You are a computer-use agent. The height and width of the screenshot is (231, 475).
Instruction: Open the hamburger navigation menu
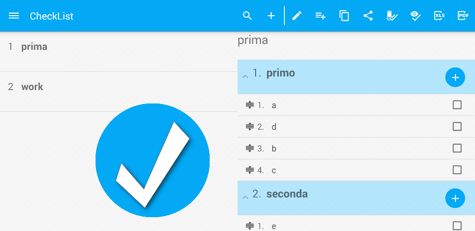click(14, 16)
